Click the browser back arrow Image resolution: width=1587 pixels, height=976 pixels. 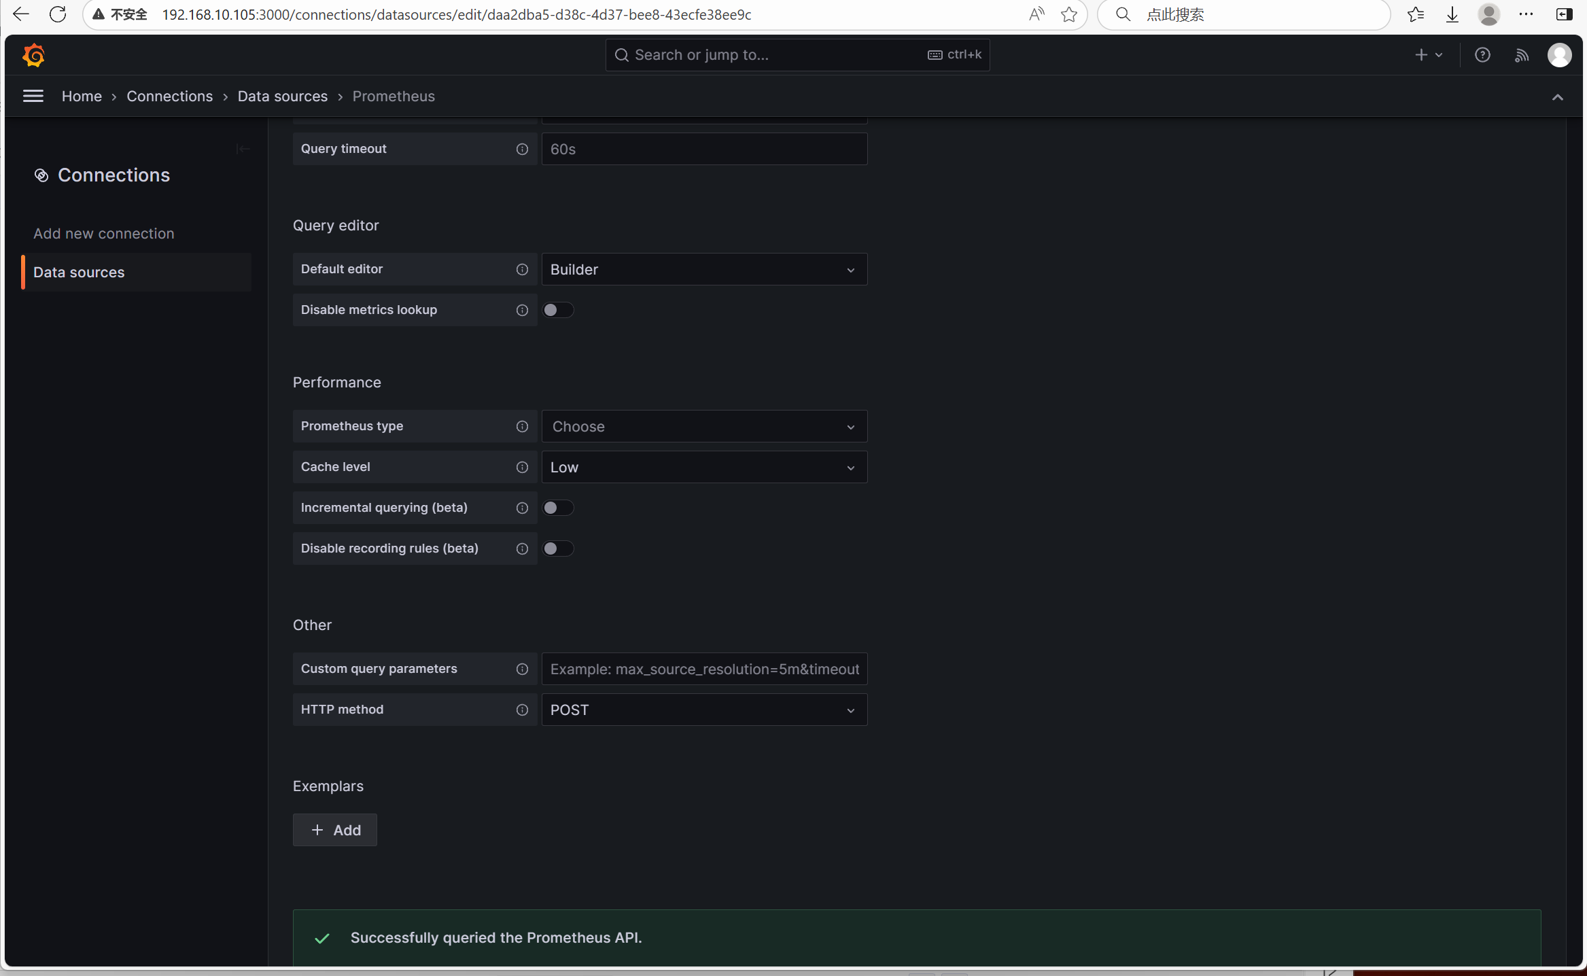[20, 14]
